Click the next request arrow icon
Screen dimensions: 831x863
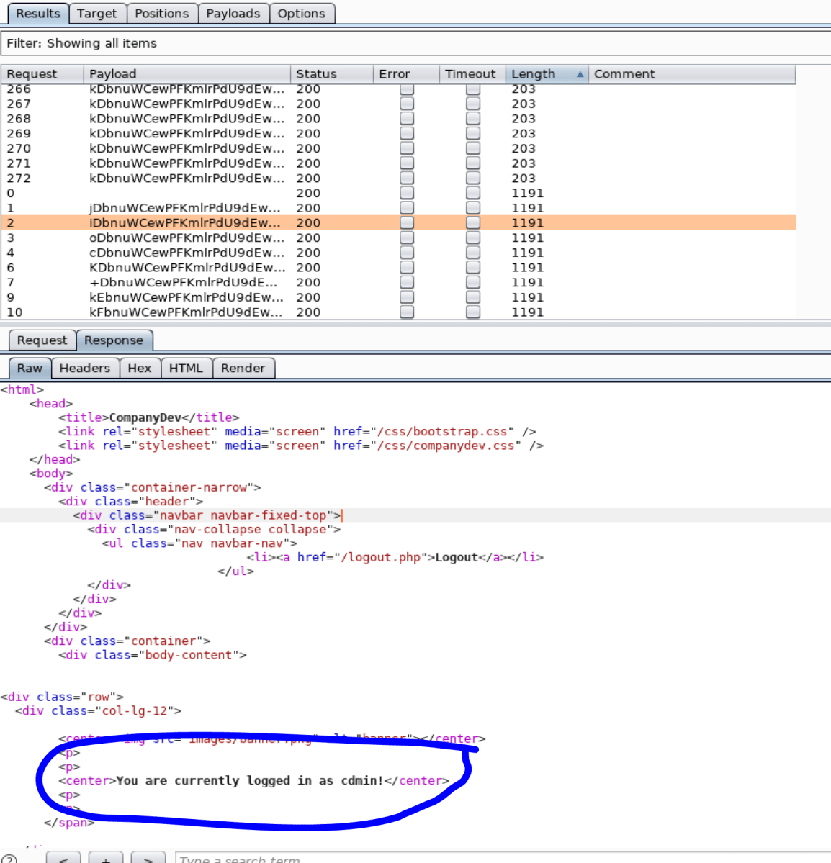coord(149,858)
